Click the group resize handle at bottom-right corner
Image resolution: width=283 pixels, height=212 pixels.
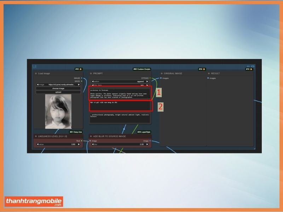[254, 148]
